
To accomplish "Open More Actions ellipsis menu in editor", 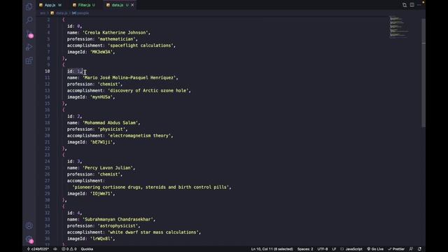I will point(419,5).
